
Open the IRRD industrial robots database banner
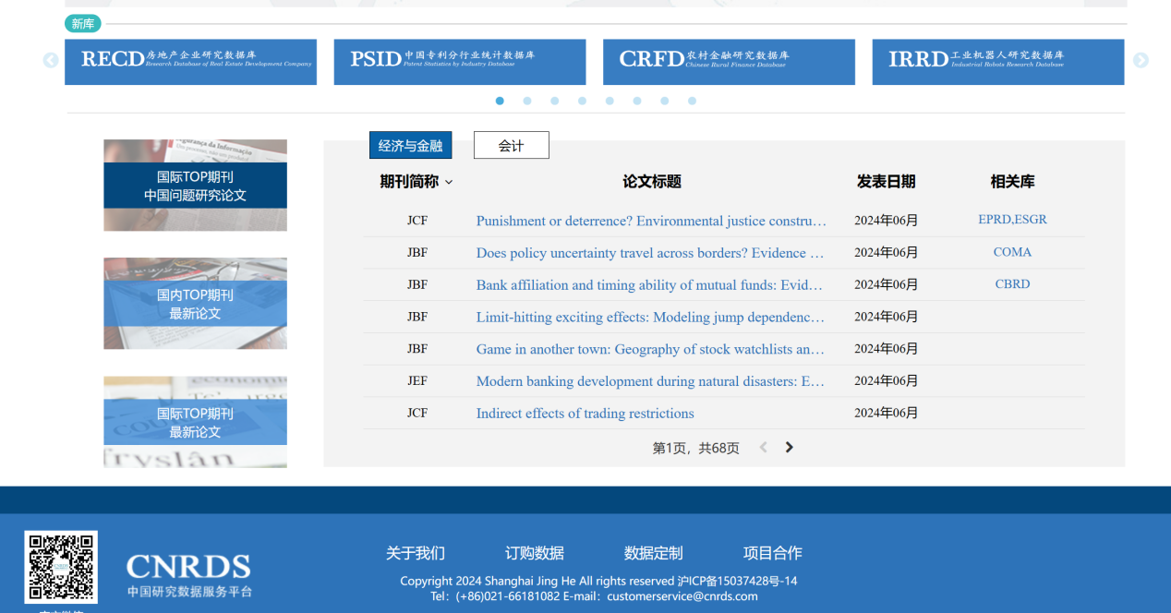click(x=997, y=62)
